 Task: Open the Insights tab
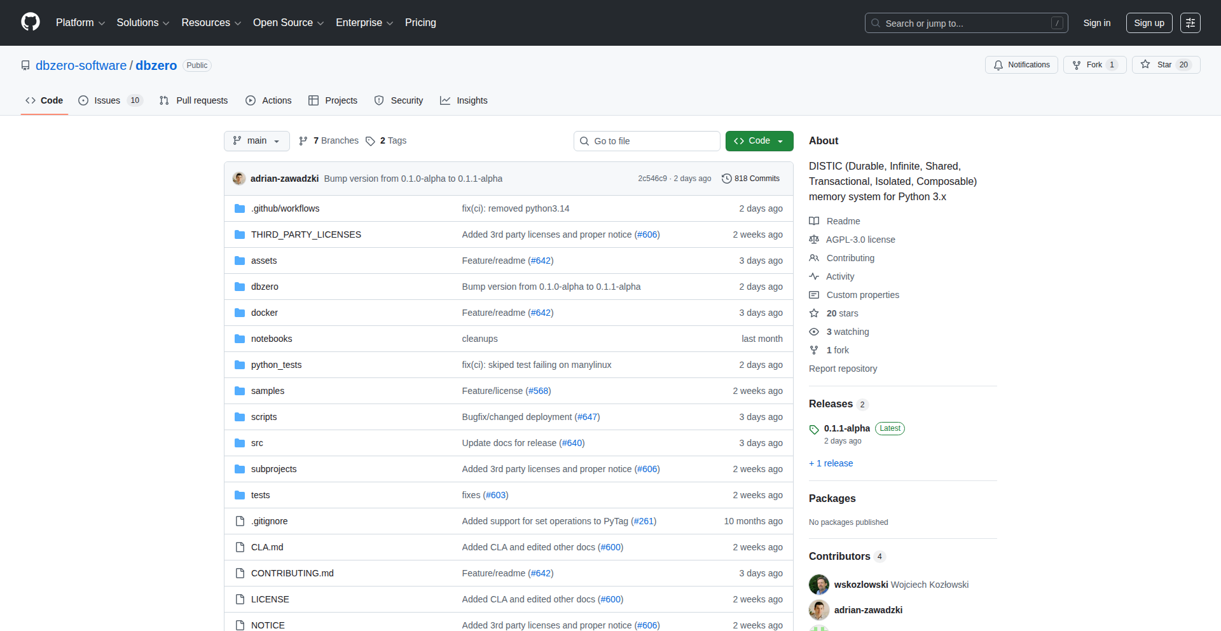click(x=472, y=100)
